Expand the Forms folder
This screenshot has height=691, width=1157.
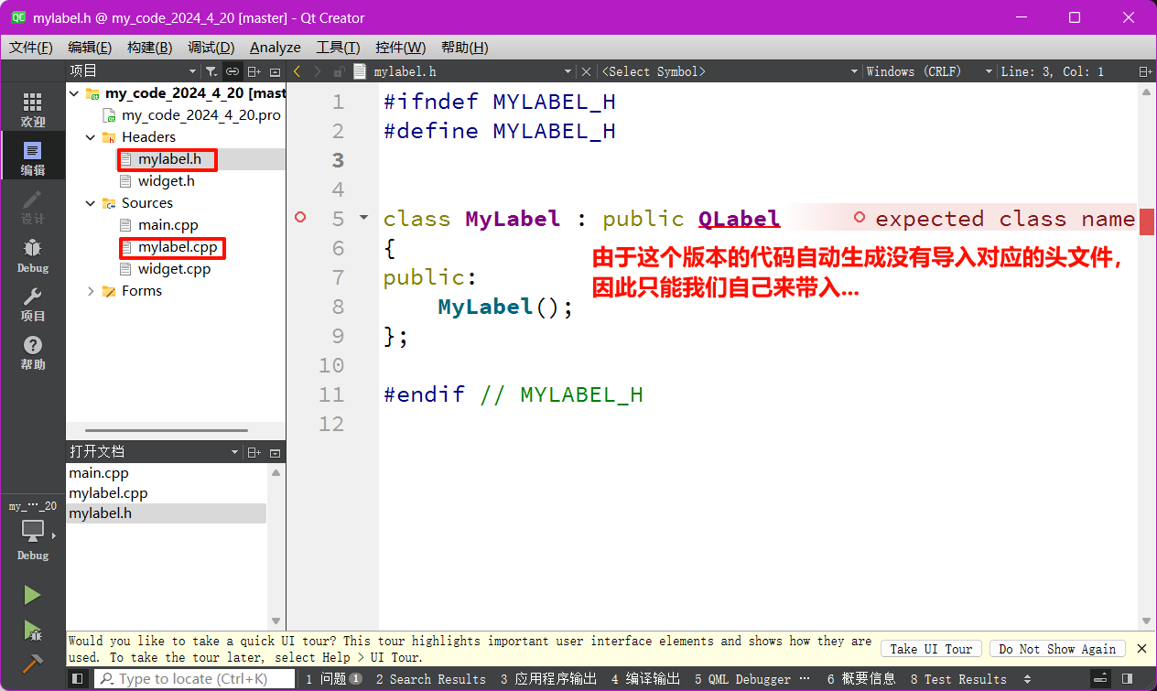click(x=90, y=290)
